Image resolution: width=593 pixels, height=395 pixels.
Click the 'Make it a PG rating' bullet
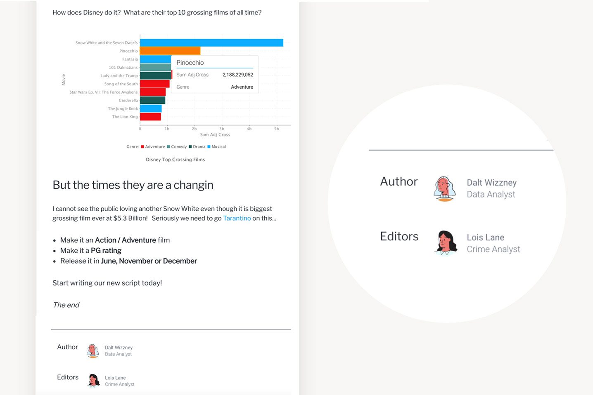91,251
